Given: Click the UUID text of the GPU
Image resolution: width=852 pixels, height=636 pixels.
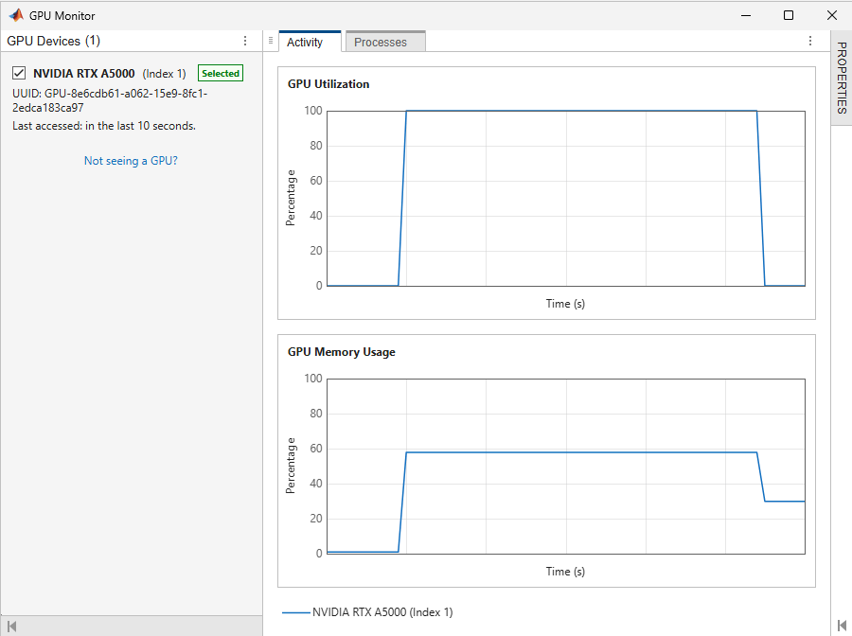Looking at the screenshot, I should coord(110,100).
